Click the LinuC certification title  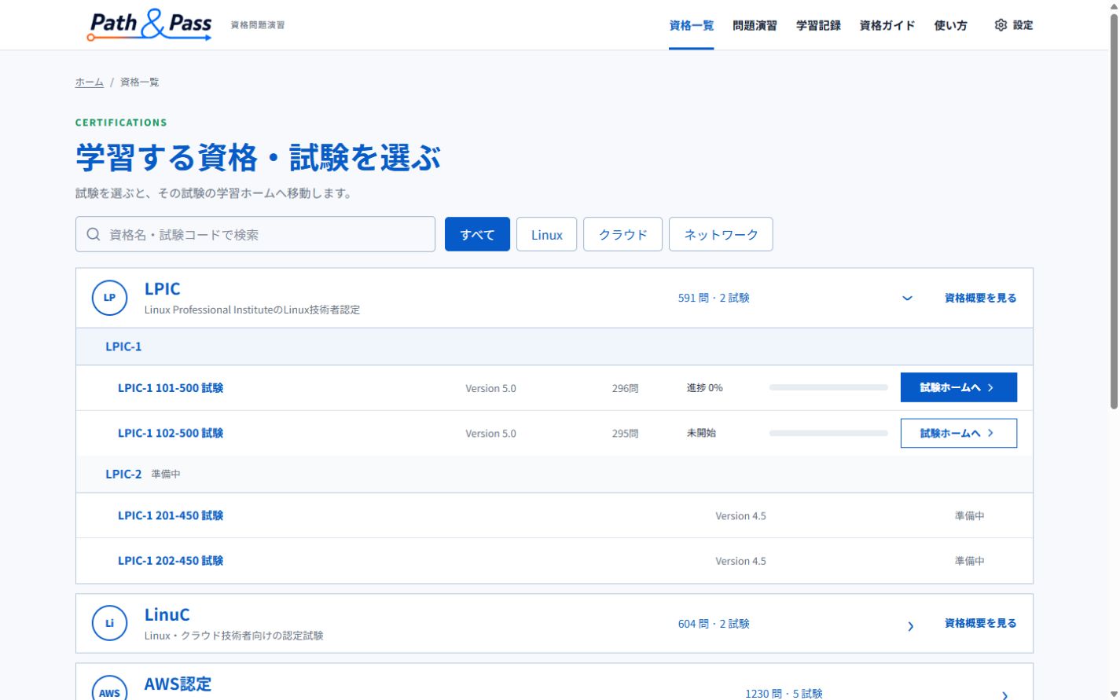167,614
